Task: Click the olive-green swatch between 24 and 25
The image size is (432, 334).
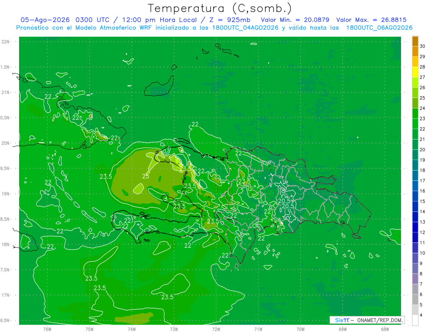Action: (415, 103)
